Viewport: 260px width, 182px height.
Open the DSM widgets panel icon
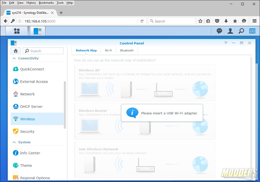pyautogui.click(x=252, y=31)
